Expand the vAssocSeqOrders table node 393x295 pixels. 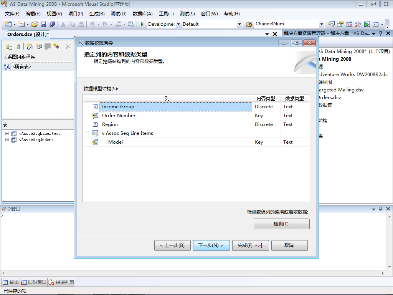7,140
